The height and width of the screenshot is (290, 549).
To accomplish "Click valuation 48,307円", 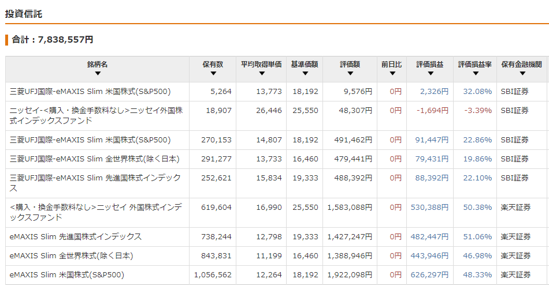I will [x=355, y=111].
